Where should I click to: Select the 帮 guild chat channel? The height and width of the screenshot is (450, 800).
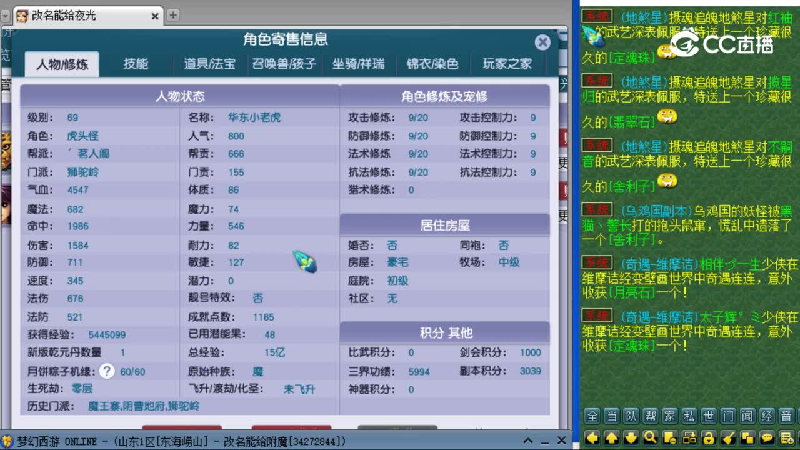(x=651, y=416)
